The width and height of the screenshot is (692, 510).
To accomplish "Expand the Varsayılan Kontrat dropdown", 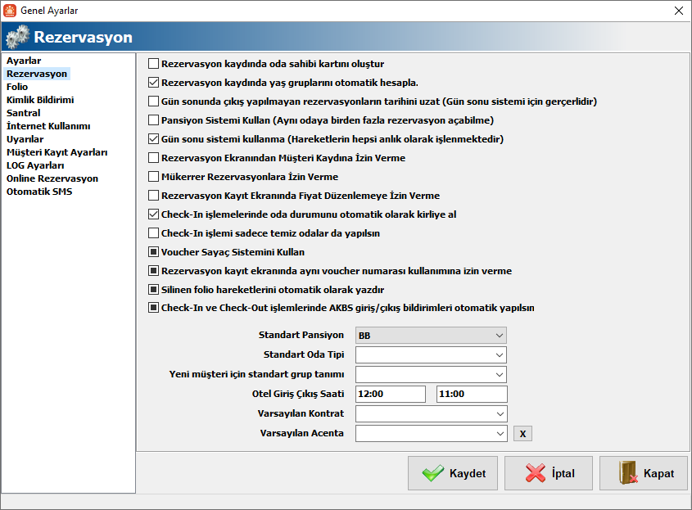I will point(431,414).
